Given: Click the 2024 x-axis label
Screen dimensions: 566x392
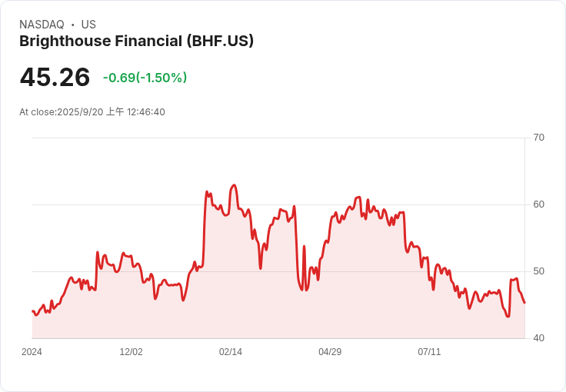Looking at the screenshot, I should pyautogui.click(x=32, y=352).
